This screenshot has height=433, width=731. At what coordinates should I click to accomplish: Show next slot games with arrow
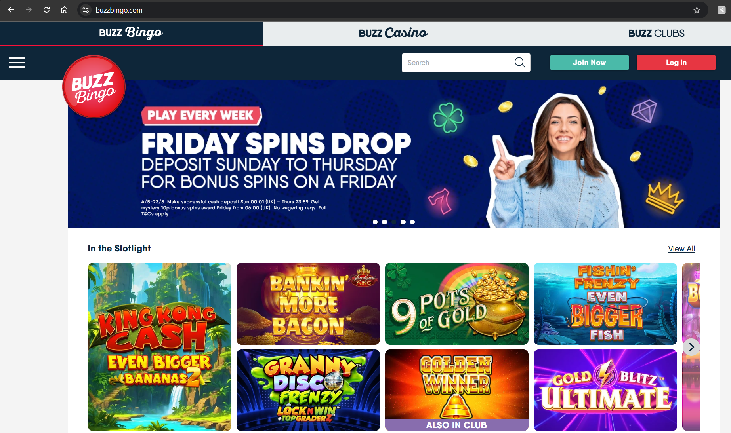click(x=691, y=347)
